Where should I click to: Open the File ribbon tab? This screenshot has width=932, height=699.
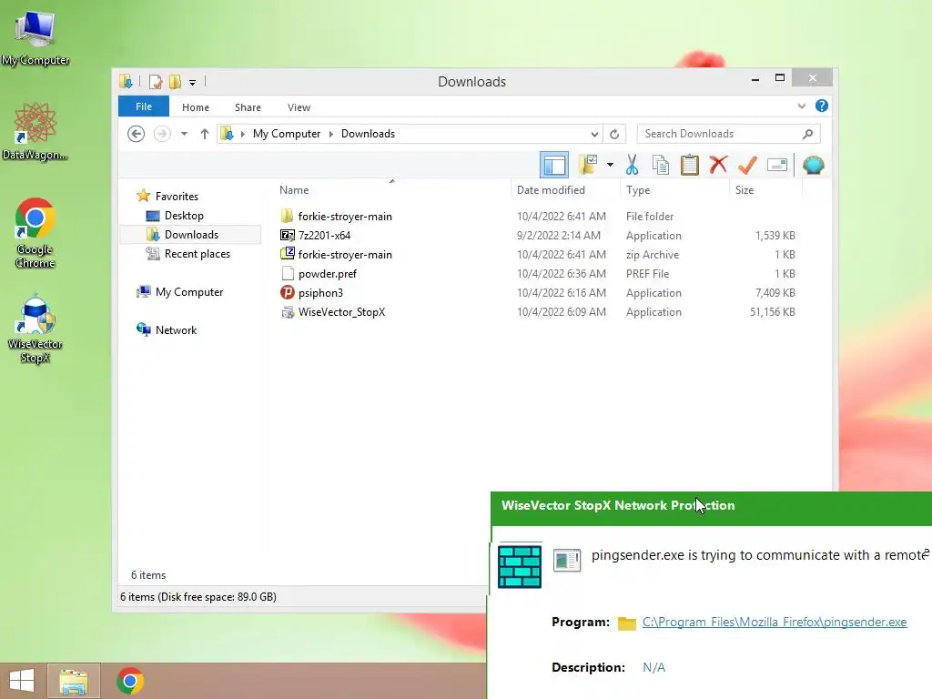[144, 106]
